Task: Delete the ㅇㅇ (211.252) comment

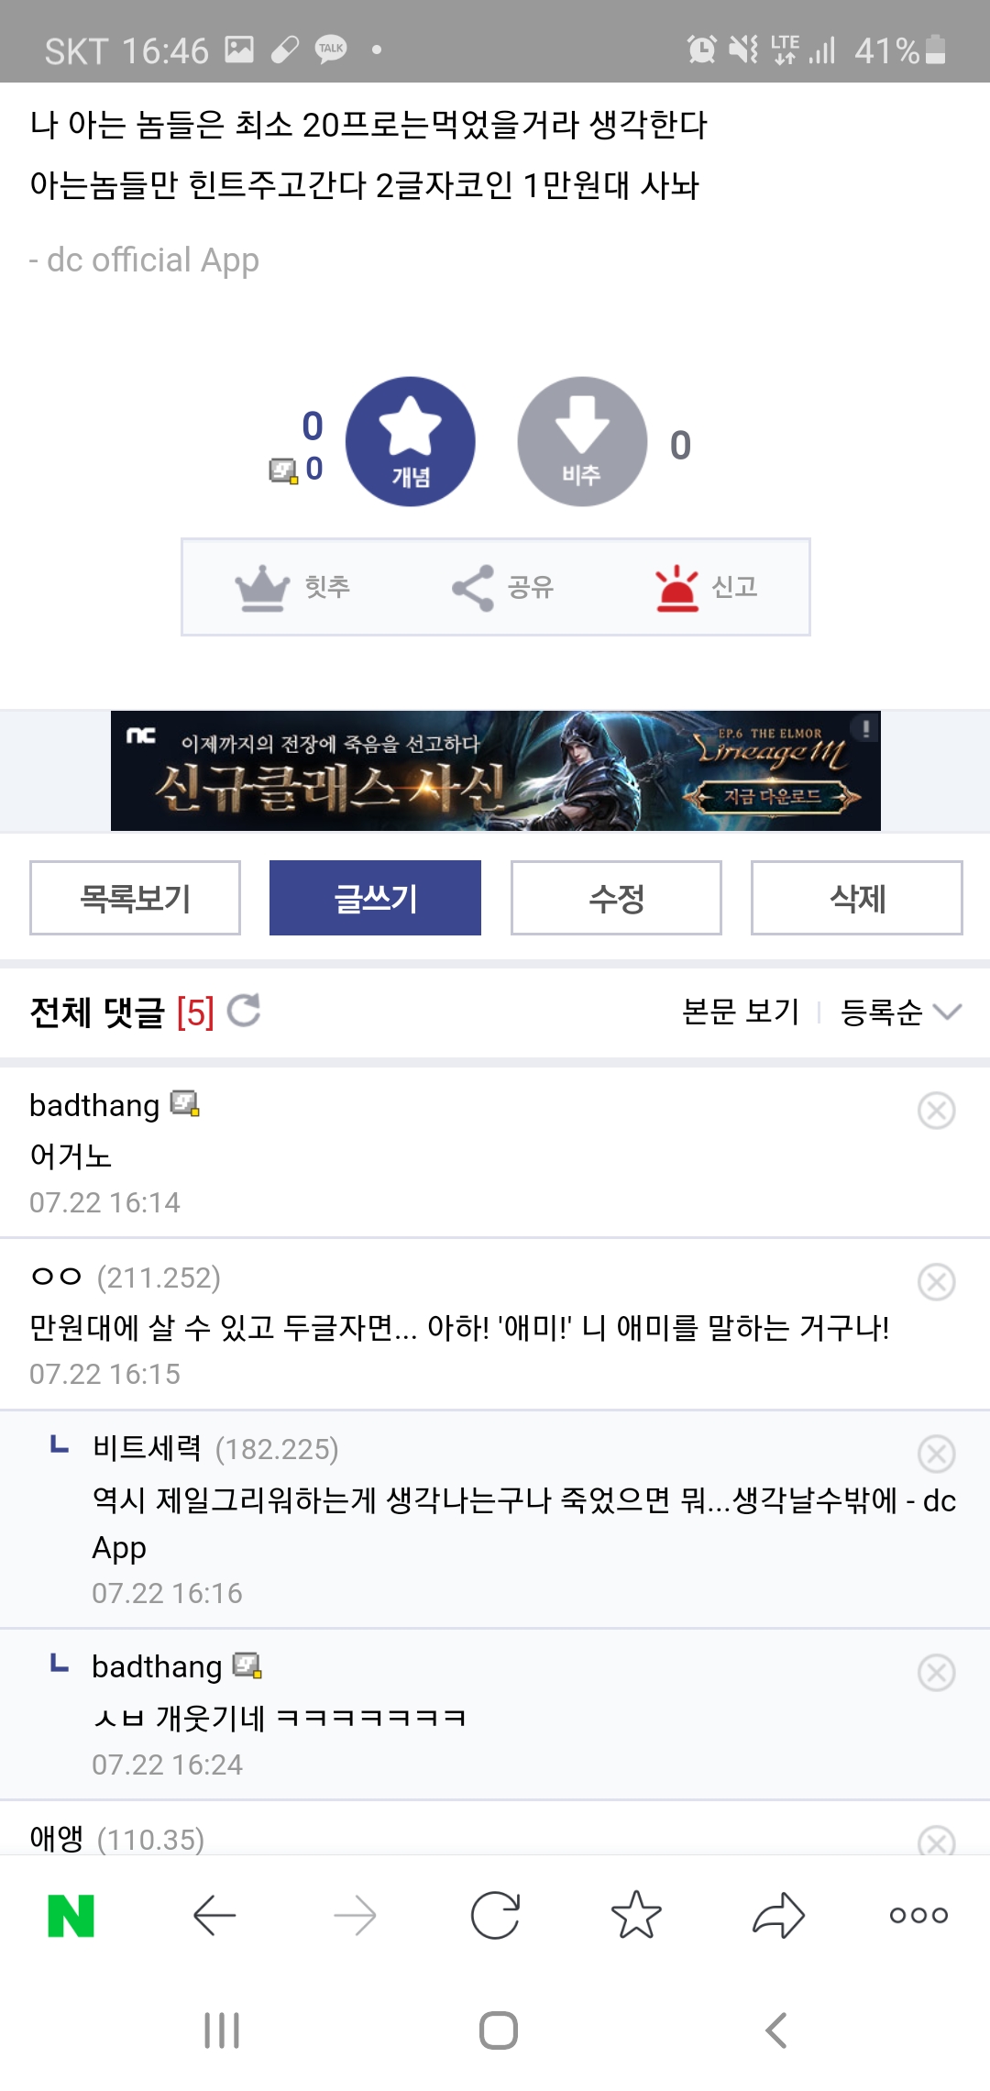Action: pyautogui.click(x=936, y=1282)
